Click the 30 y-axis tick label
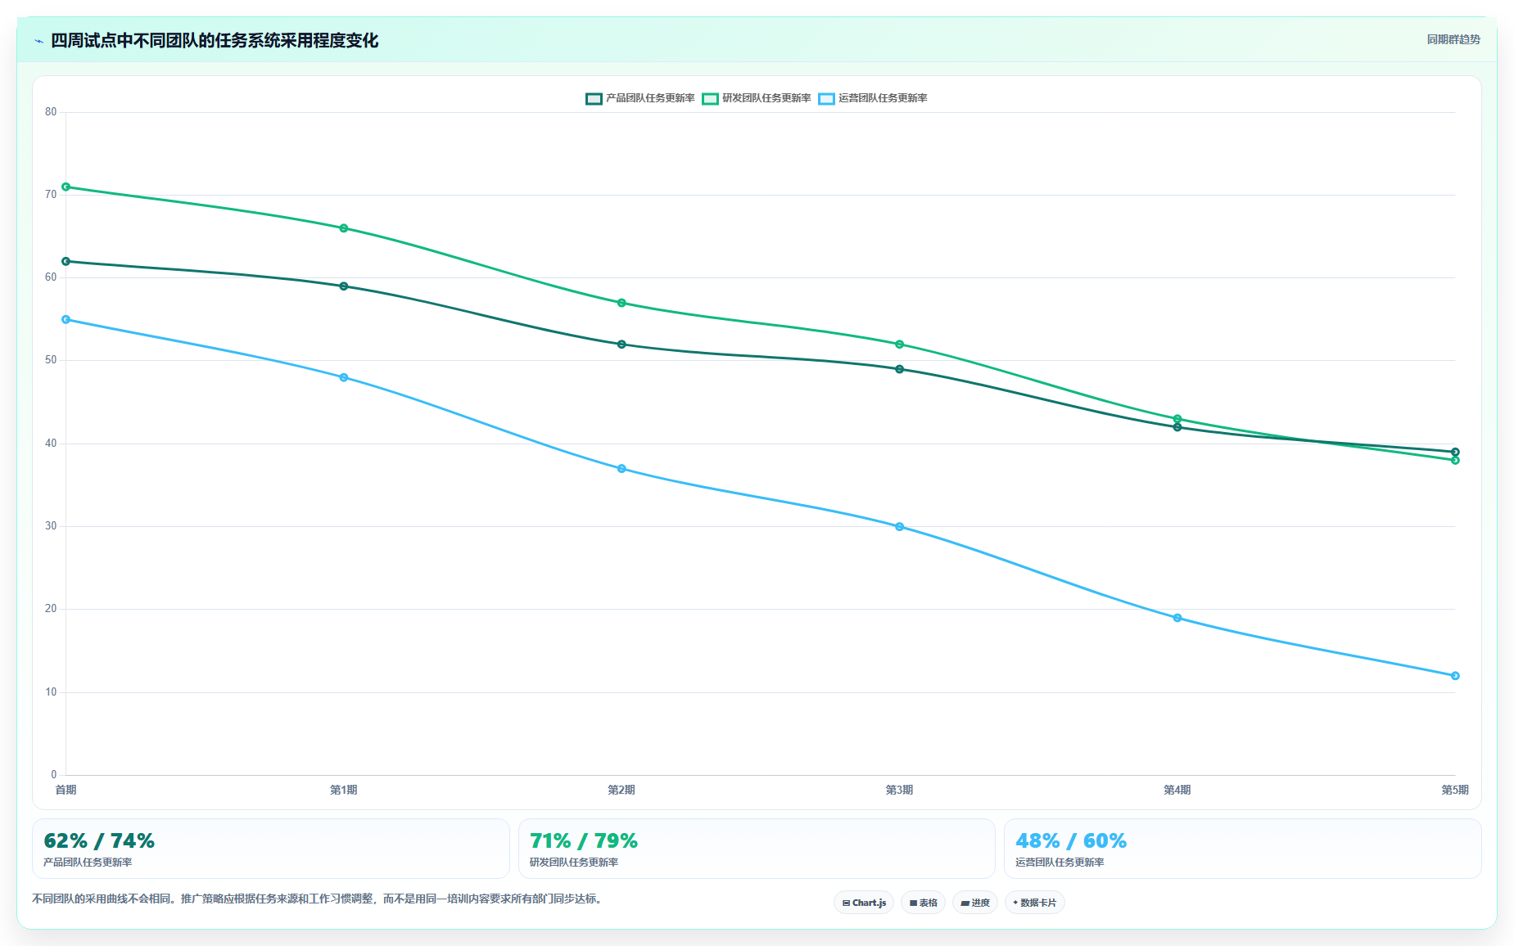Viewport: 1514px width, 946px height. tap(51, 526)
